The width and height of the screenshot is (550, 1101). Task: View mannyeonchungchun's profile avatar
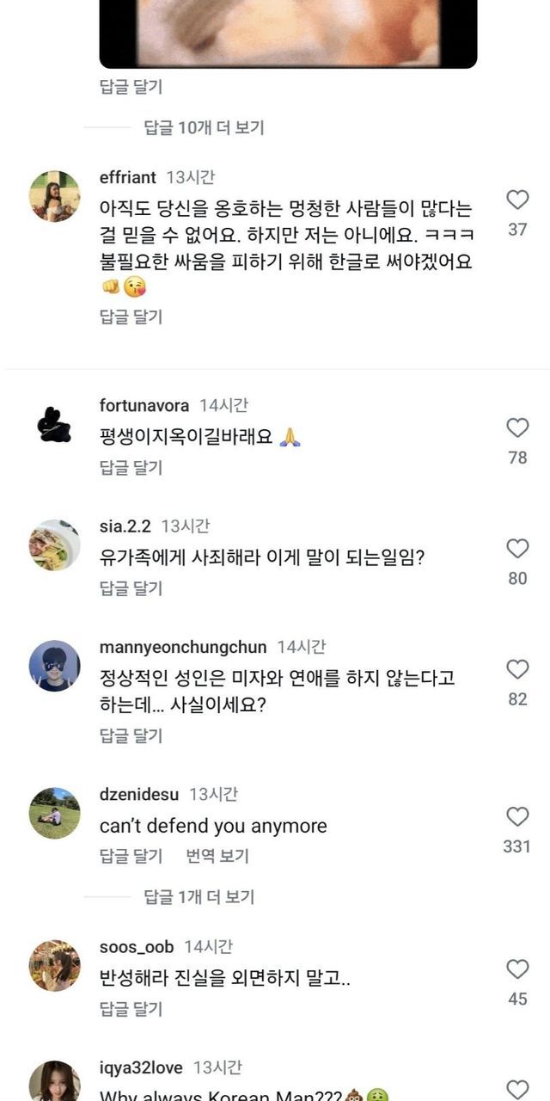tap(55, 666)
